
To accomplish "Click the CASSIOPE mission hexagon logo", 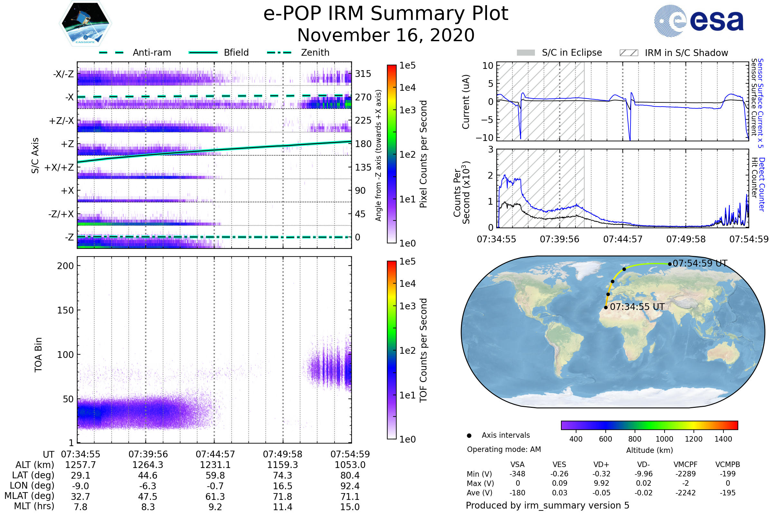I will pos(85,23).
